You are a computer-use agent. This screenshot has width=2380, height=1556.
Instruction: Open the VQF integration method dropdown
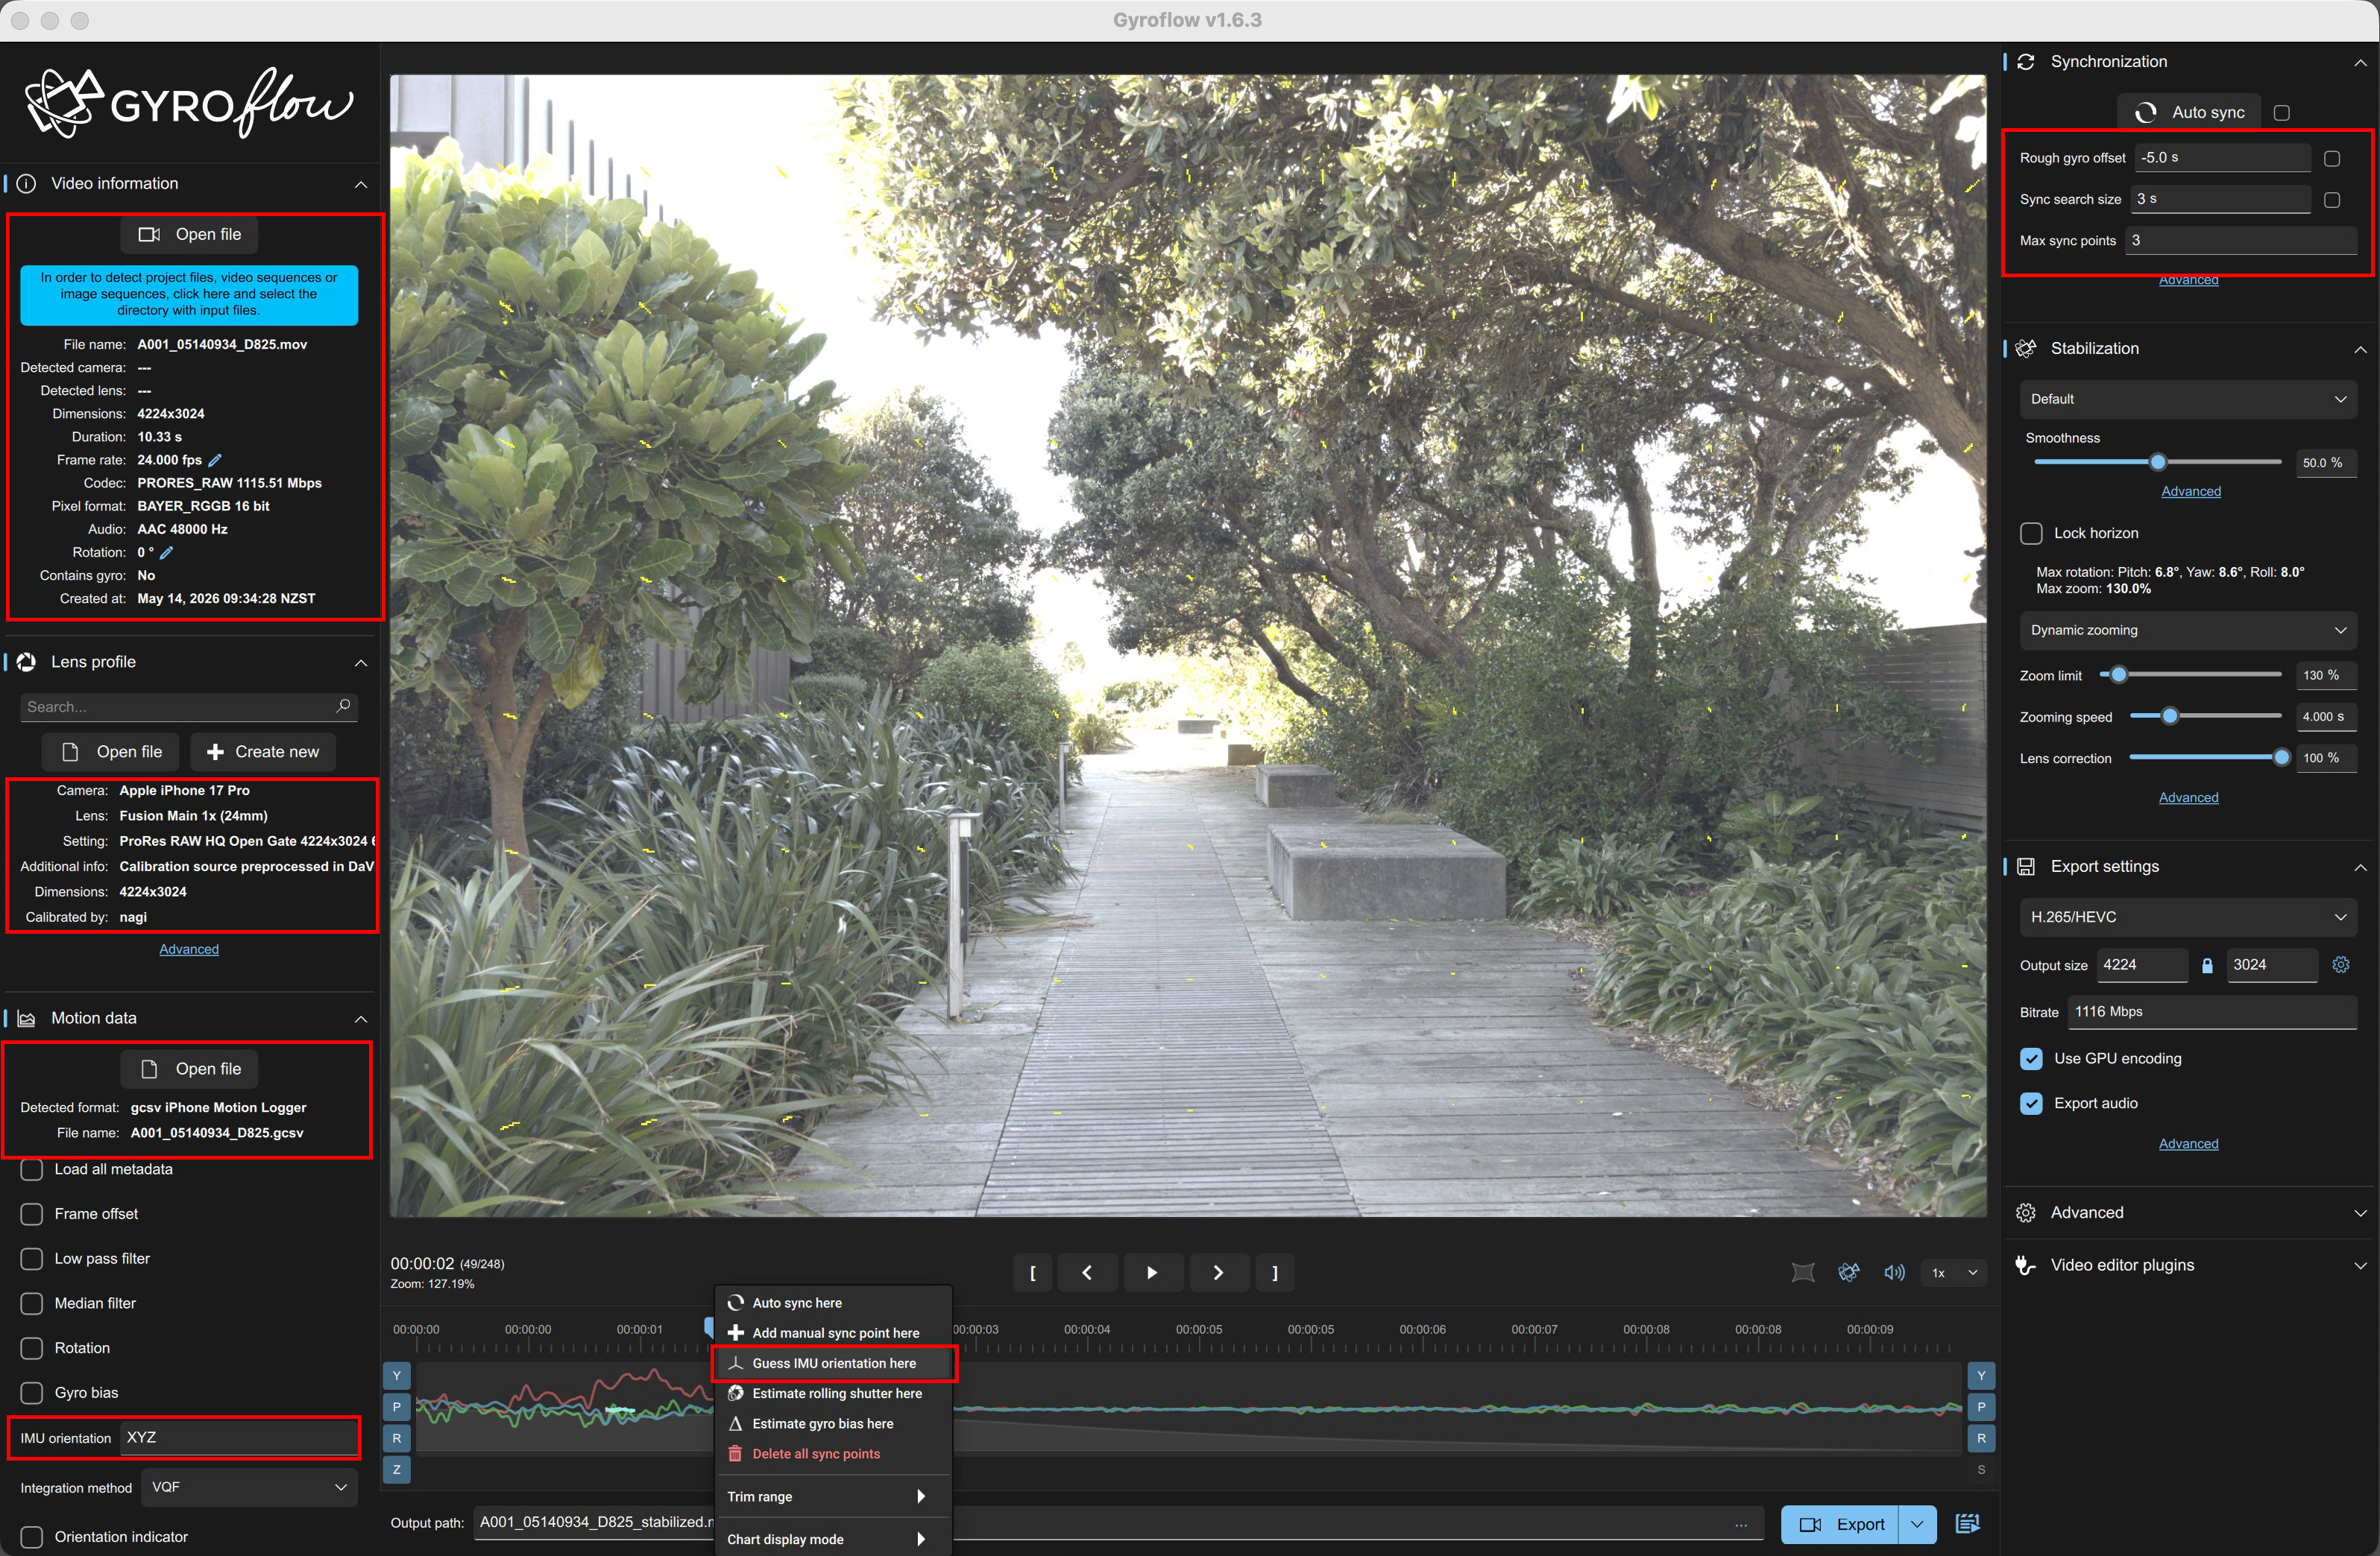pyautogui.click(x=249, y=1487)
